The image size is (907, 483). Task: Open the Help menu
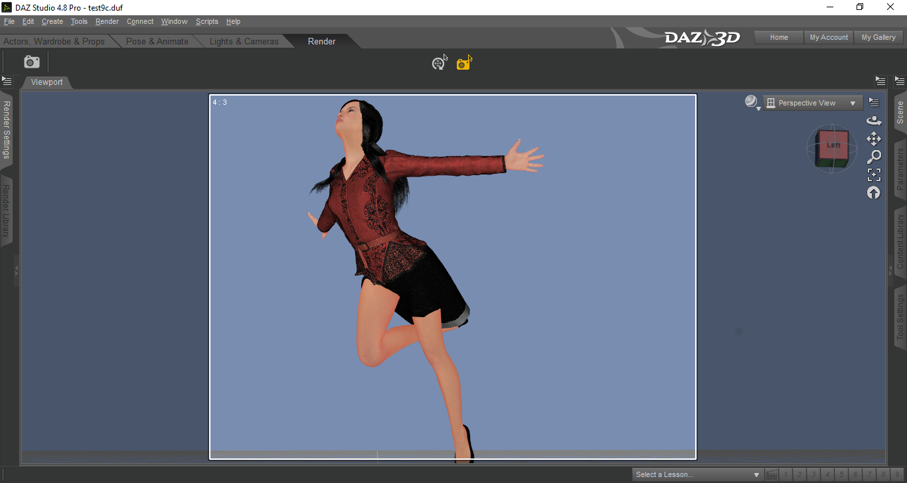233,21
